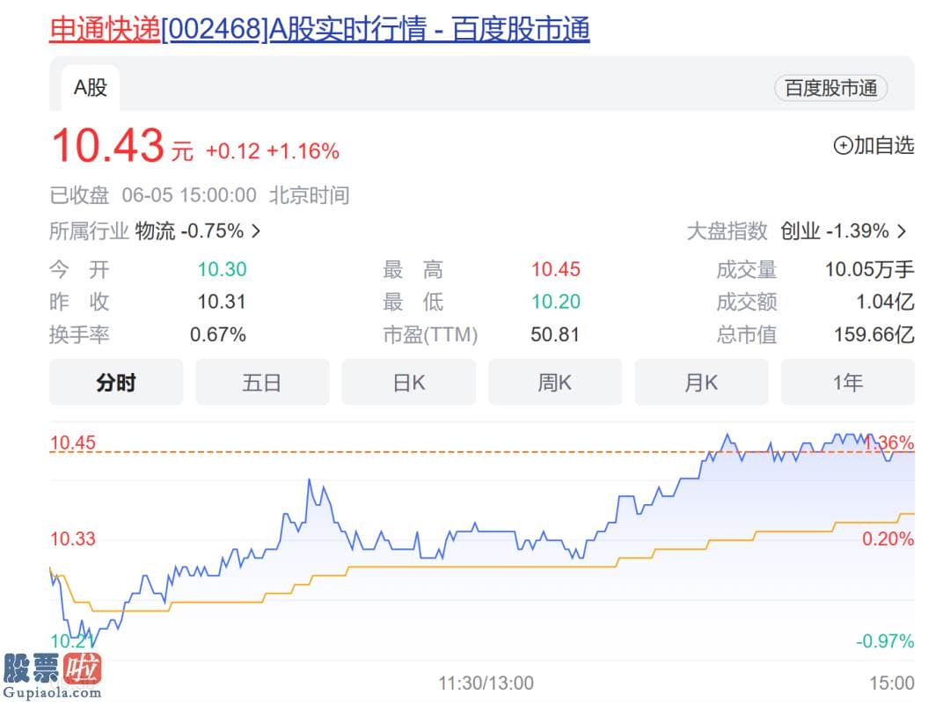Click the 11:30/13:00 time axis label
950x702 pixels.
point(486,684)
